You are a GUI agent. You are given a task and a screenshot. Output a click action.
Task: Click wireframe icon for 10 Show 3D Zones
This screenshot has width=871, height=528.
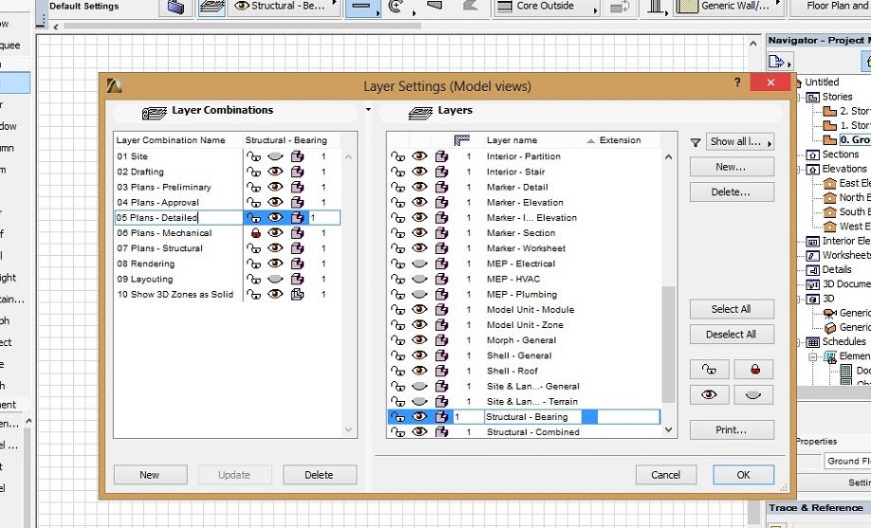[x=297, y=295]
